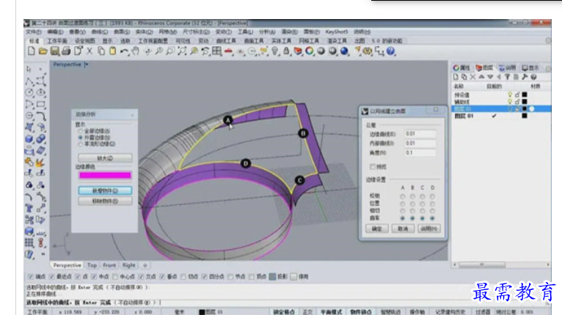The image size is (562, 315).
Task: Click the padlock Lock objects icon
Action: [286, 51]
